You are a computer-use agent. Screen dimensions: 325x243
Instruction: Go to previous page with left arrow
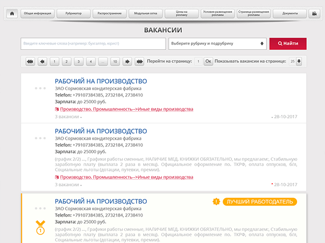click(x=42, y=62)
